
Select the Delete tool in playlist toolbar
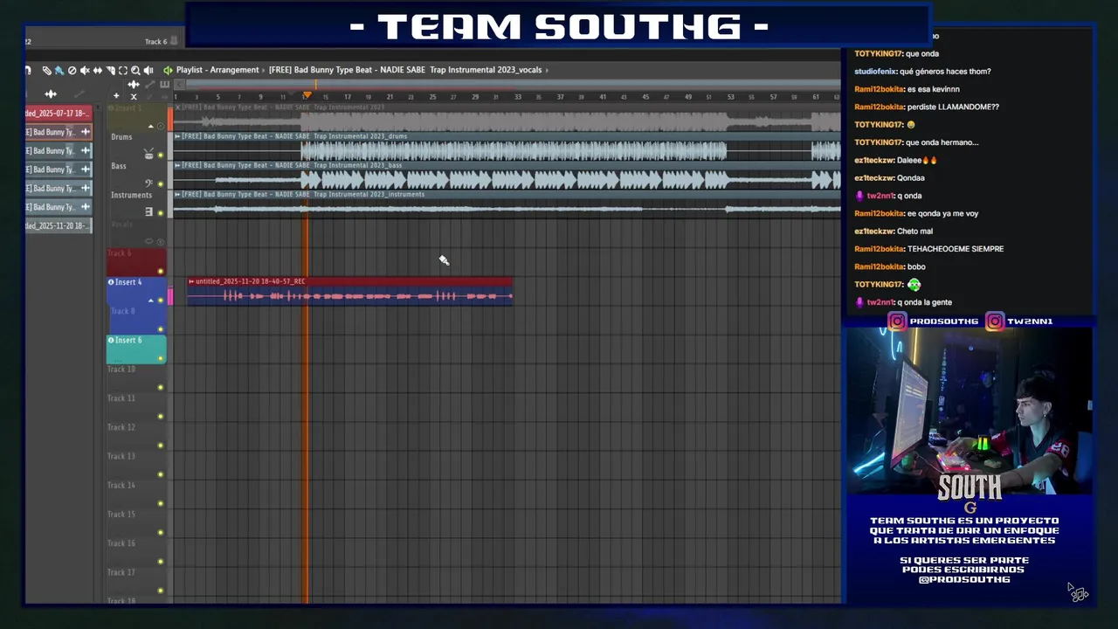point(72,70)
